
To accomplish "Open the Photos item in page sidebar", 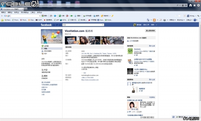I will click(44, 53).
